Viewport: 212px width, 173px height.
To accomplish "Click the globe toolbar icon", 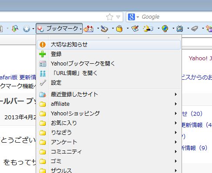I will 165,29.
